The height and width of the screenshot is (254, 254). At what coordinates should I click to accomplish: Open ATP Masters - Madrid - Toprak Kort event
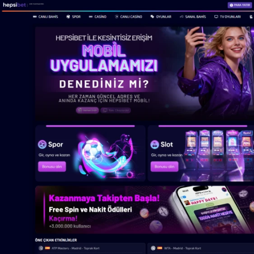coord(90,248)
